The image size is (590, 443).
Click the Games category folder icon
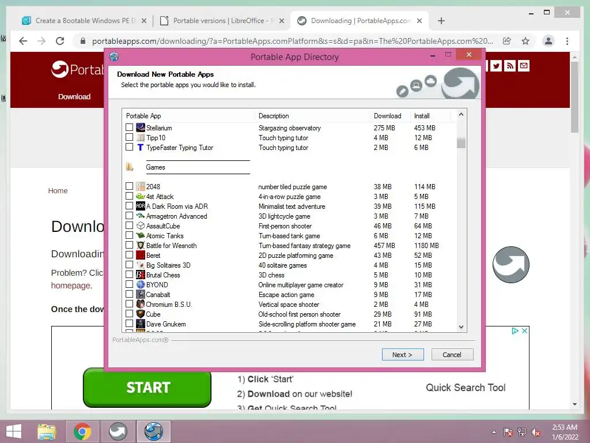130,167
